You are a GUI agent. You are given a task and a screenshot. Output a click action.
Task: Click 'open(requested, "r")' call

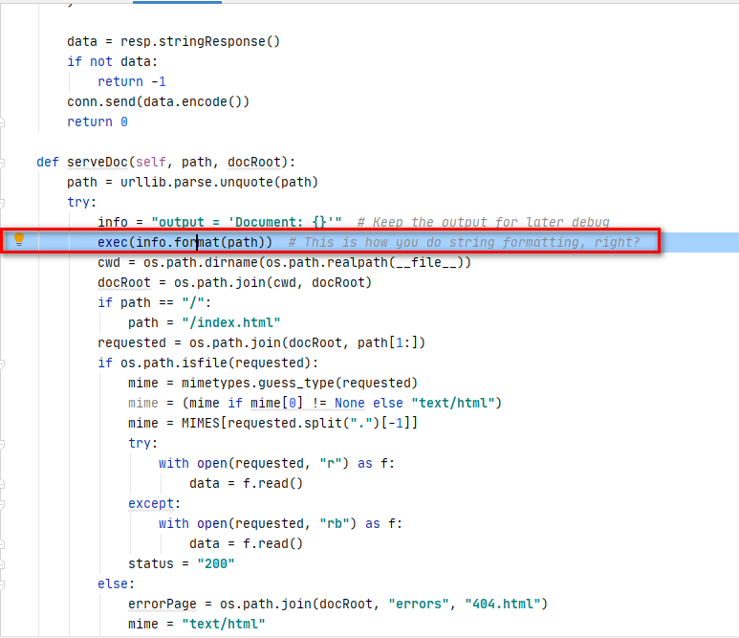pos(272,464)
